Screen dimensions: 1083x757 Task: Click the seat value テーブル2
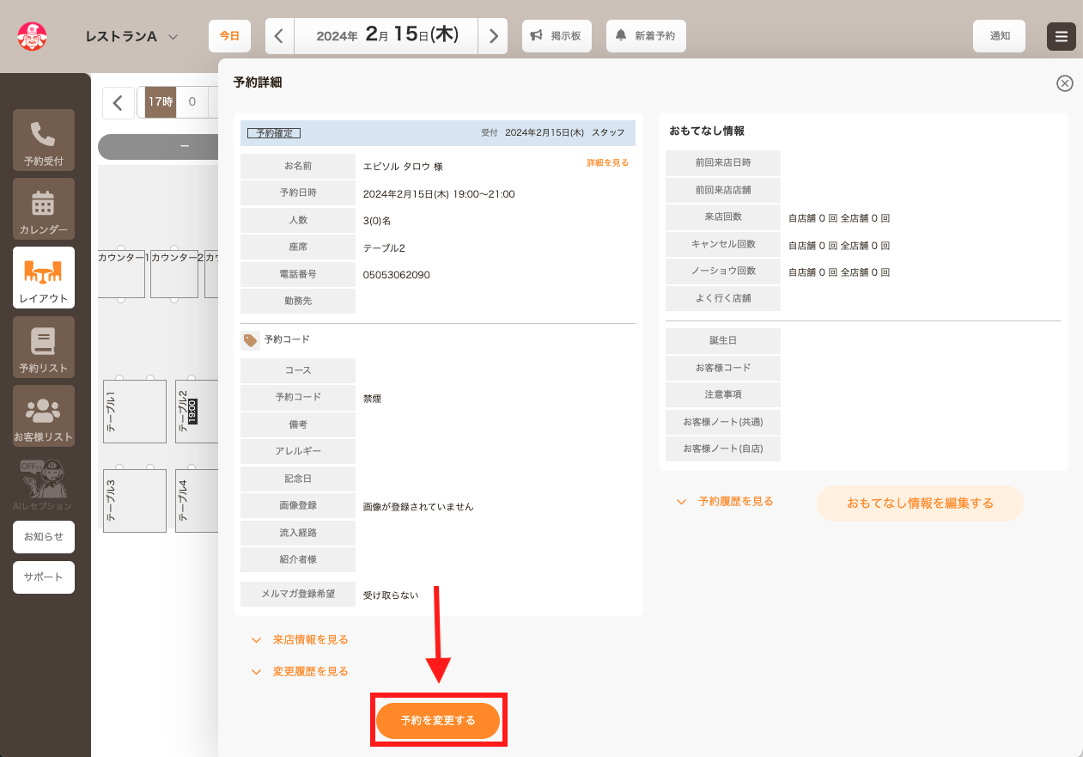point(384,248)
